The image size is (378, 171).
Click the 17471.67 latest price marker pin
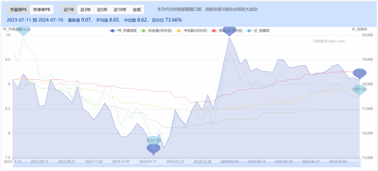tap(359, 90)
